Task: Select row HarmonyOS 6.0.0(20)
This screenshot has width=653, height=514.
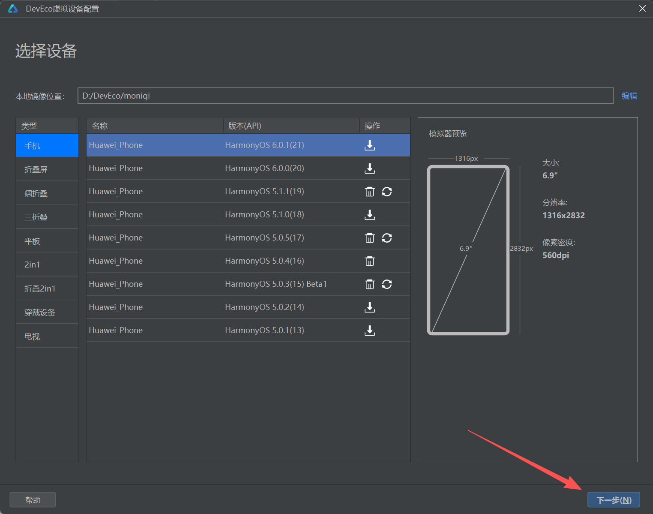Action: tap(248, 168)
